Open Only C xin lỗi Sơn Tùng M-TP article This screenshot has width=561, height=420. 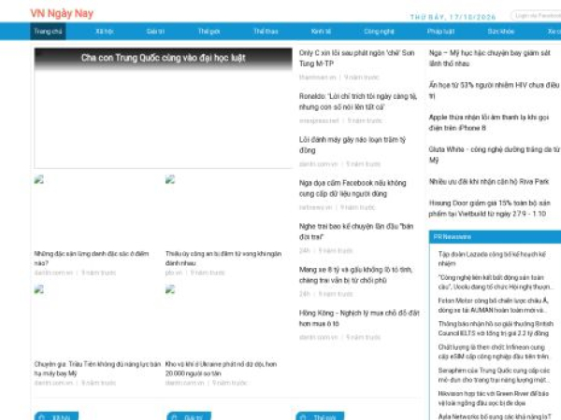(357, 58)
